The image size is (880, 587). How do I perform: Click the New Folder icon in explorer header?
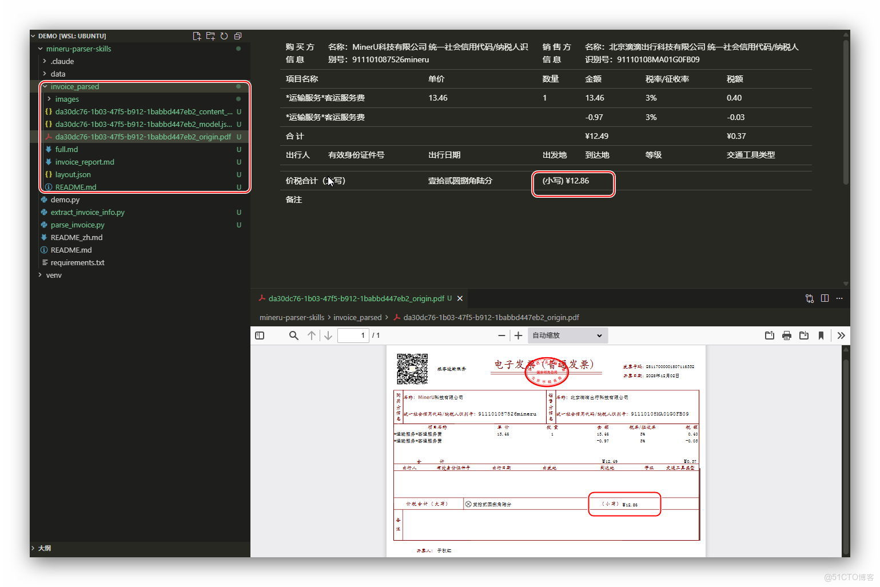[x=210, y=36]
